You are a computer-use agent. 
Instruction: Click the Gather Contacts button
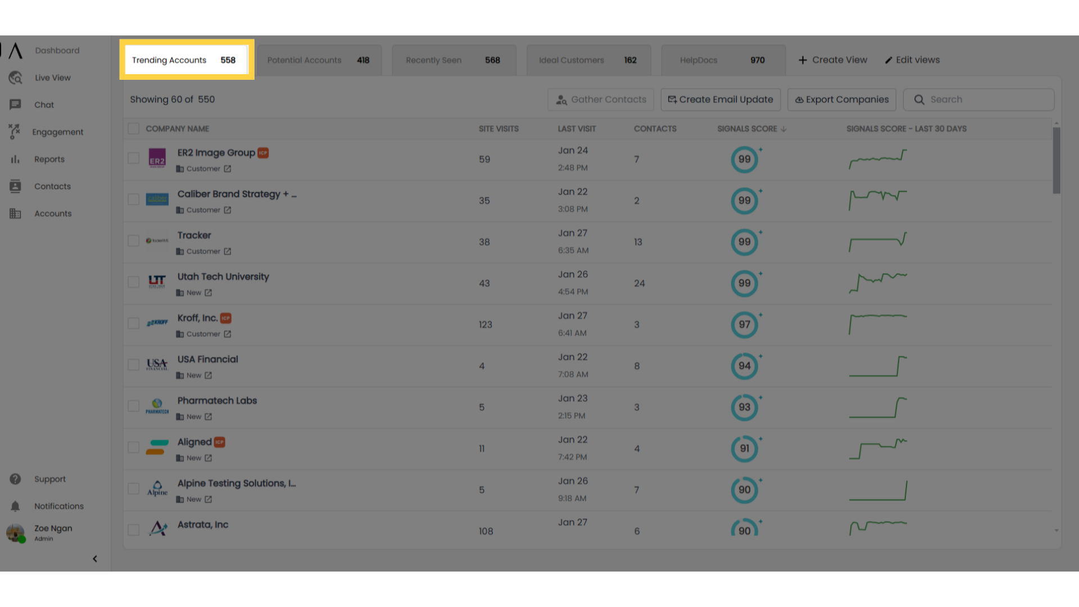[601, 99]
